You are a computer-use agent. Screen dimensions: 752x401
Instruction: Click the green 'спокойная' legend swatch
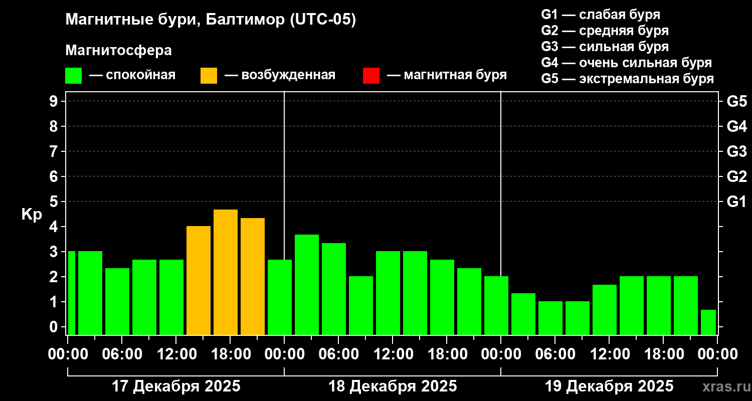pos(73,76)
